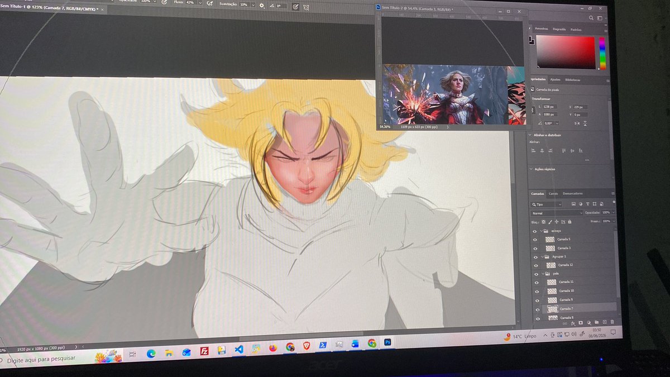Click the type layer filter icon
The image size is (670, 377).
(588, 204)
